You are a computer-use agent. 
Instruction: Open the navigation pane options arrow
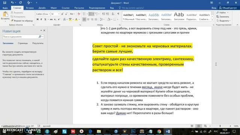(x=41, y=30)
